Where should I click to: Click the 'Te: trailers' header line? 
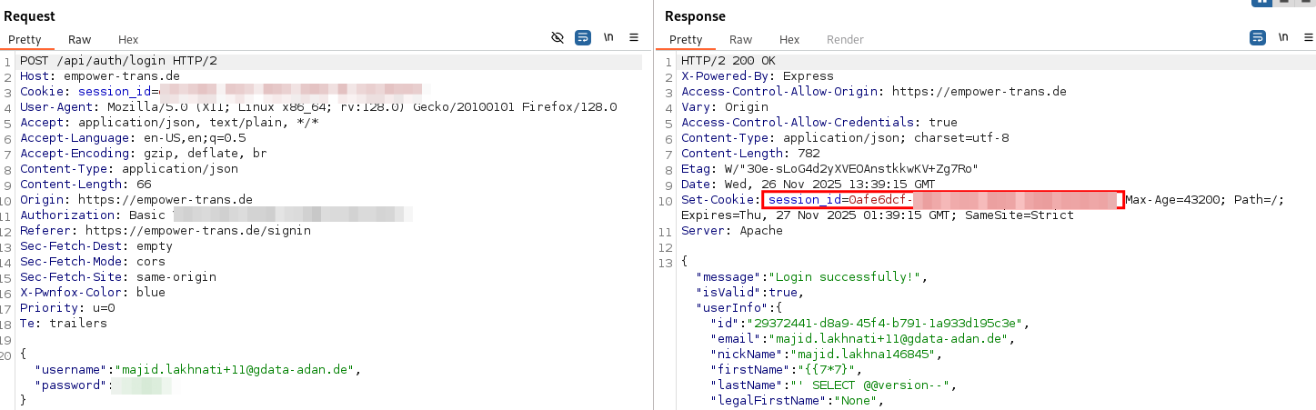(x=64, y=324)
